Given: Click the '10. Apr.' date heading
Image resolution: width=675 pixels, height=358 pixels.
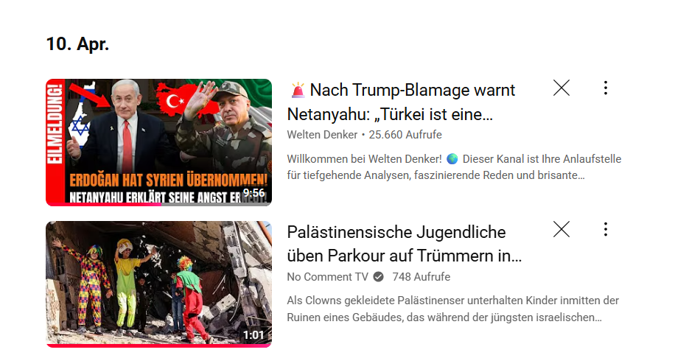Looking at the screenshot, I should tap(77, 44).
